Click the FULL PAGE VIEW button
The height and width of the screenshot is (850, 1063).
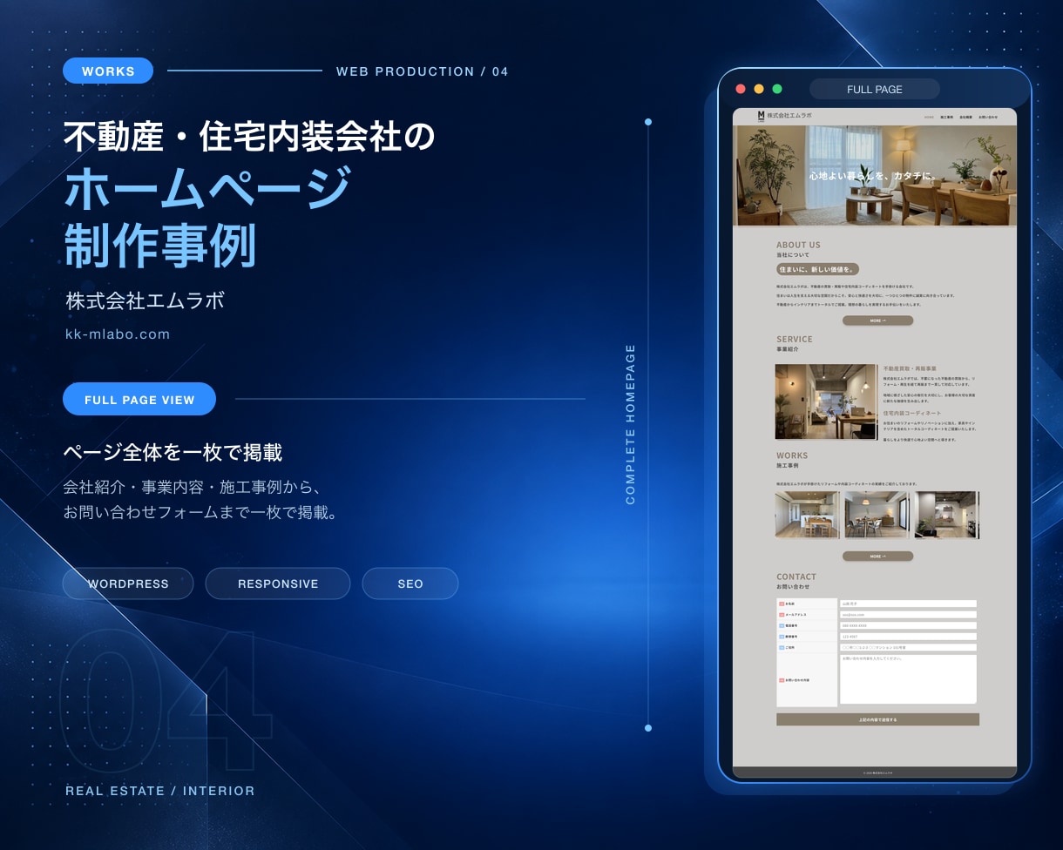(x=139, y=400)
